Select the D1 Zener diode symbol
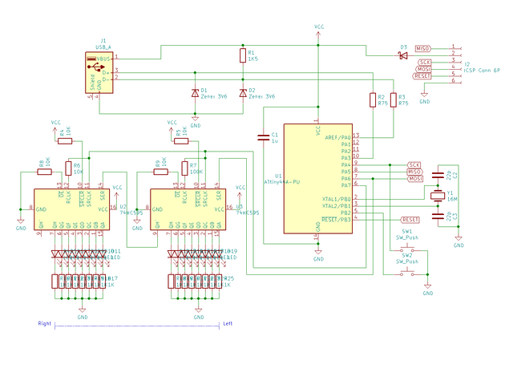The image size is (513, 385). 195,93
